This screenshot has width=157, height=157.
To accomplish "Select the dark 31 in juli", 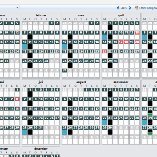I will (41, 128).
